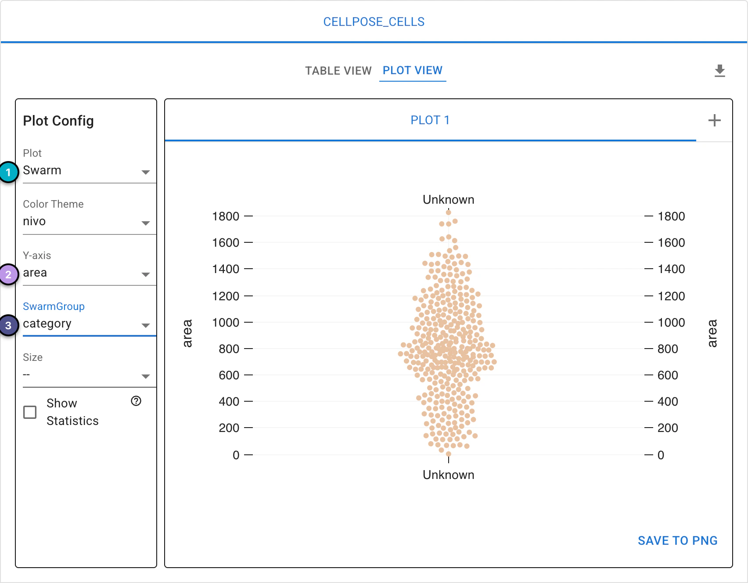The width and height of the screenshot is (748, 583).
Task: Select the Plot View tab
Action: (x=413, y=70)
